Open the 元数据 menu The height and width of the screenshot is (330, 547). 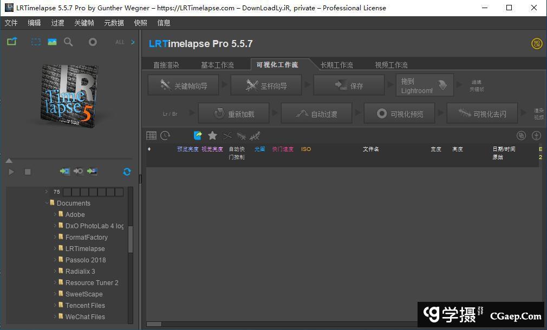coord(114,23)
